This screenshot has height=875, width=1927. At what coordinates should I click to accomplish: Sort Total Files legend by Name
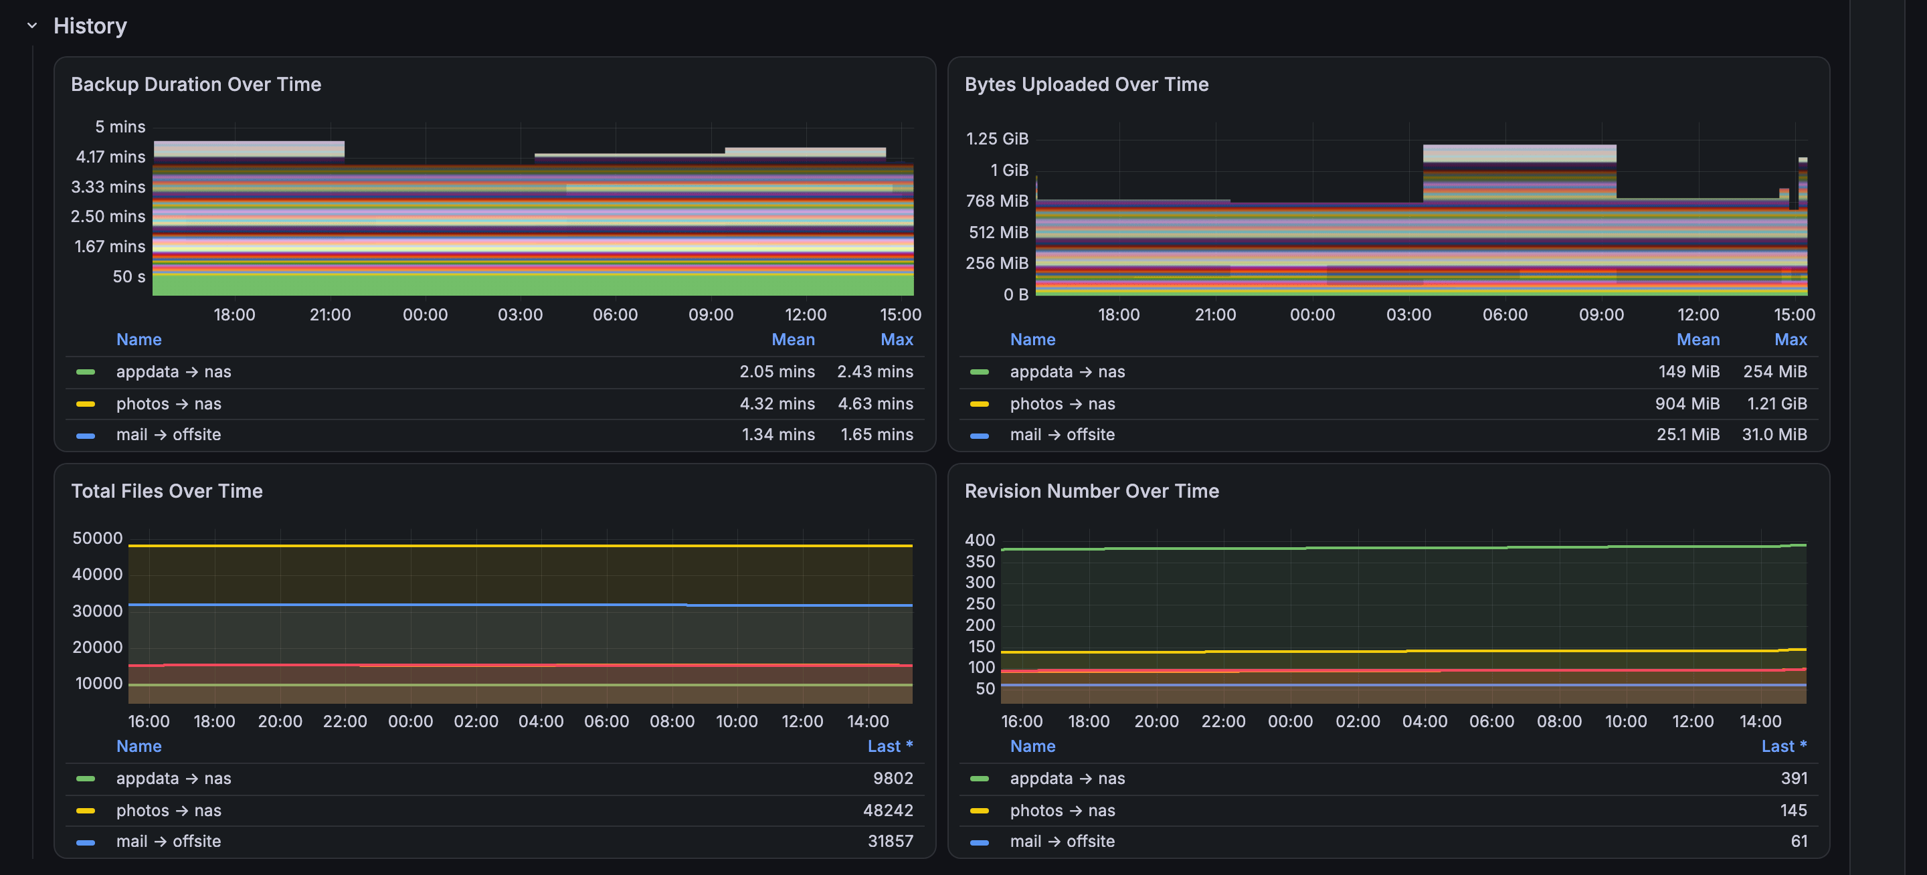click(x=139, y=746)
